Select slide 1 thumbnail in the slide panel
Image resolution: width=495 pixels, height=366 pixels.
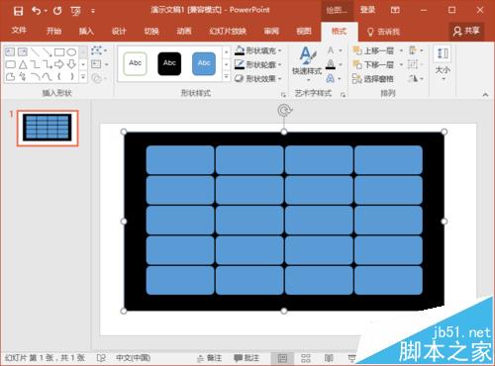click(x=48, y=128)
